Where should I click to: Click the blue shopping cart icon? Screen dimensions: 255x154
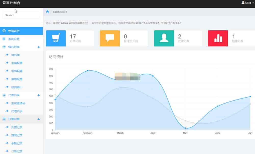pos(56,38)
